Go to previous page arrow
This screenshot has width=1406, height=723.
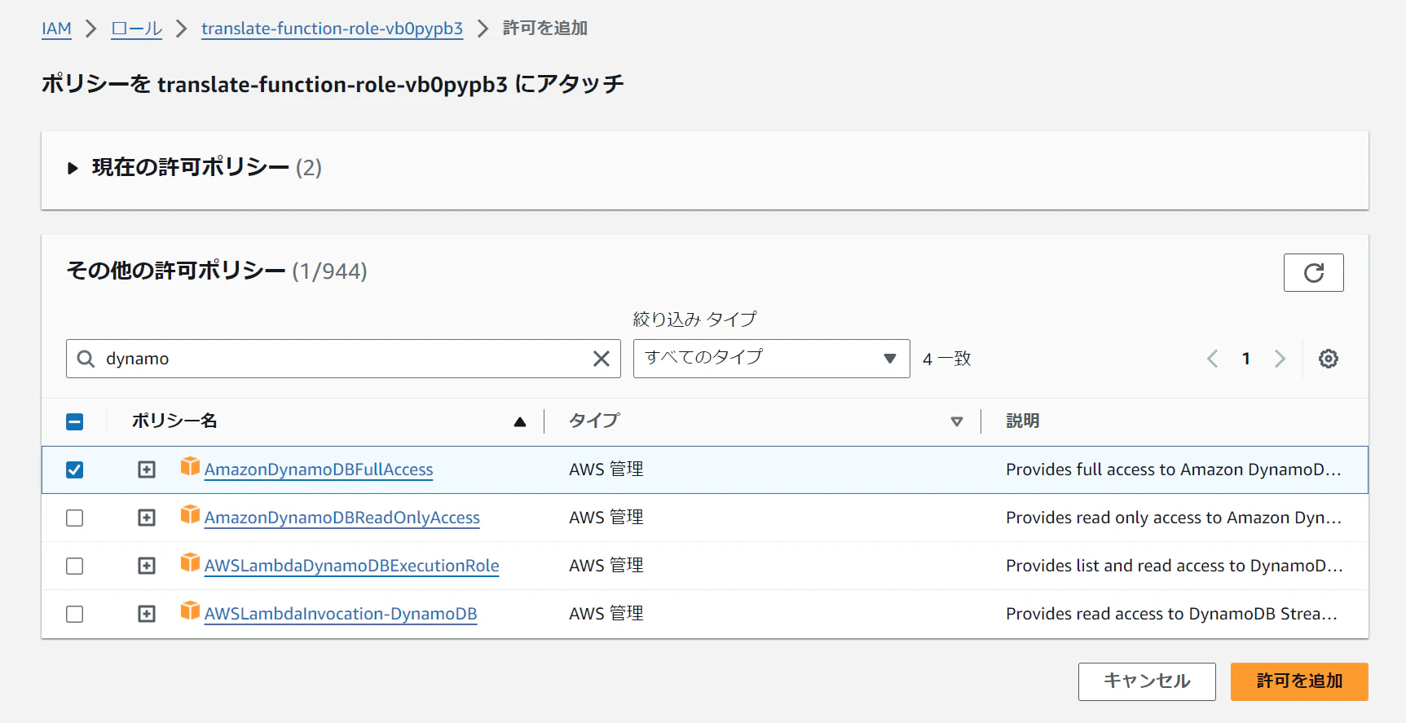(1212, 359)
